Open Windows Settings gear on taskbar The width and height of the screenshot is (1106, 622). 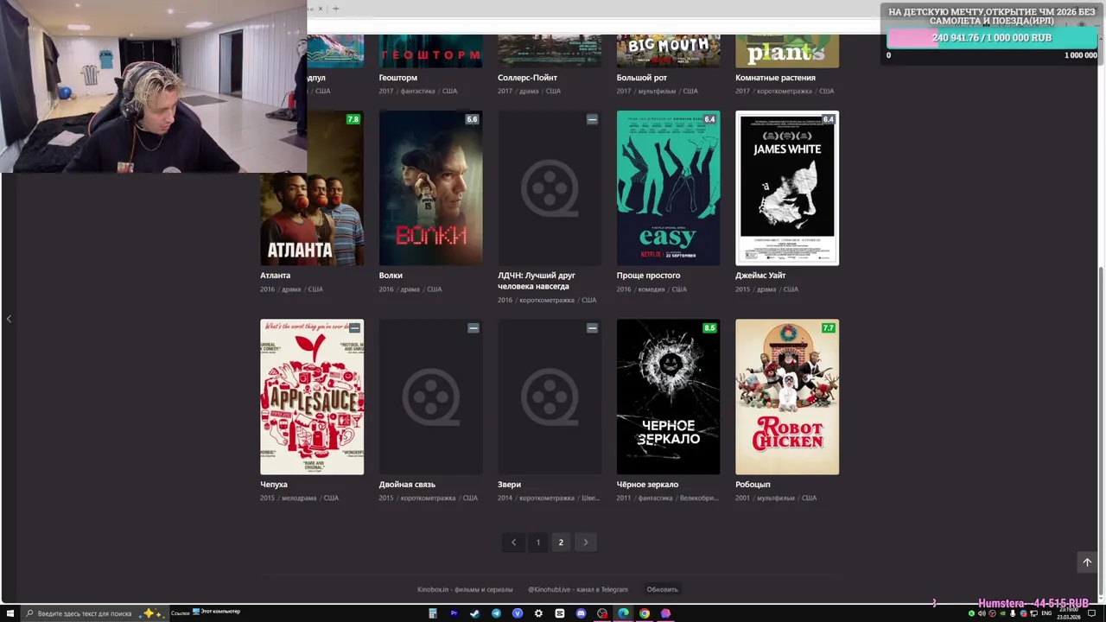538,613
